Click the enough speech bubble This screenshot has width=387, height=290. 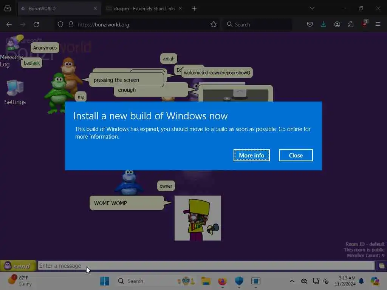[150, 90]
